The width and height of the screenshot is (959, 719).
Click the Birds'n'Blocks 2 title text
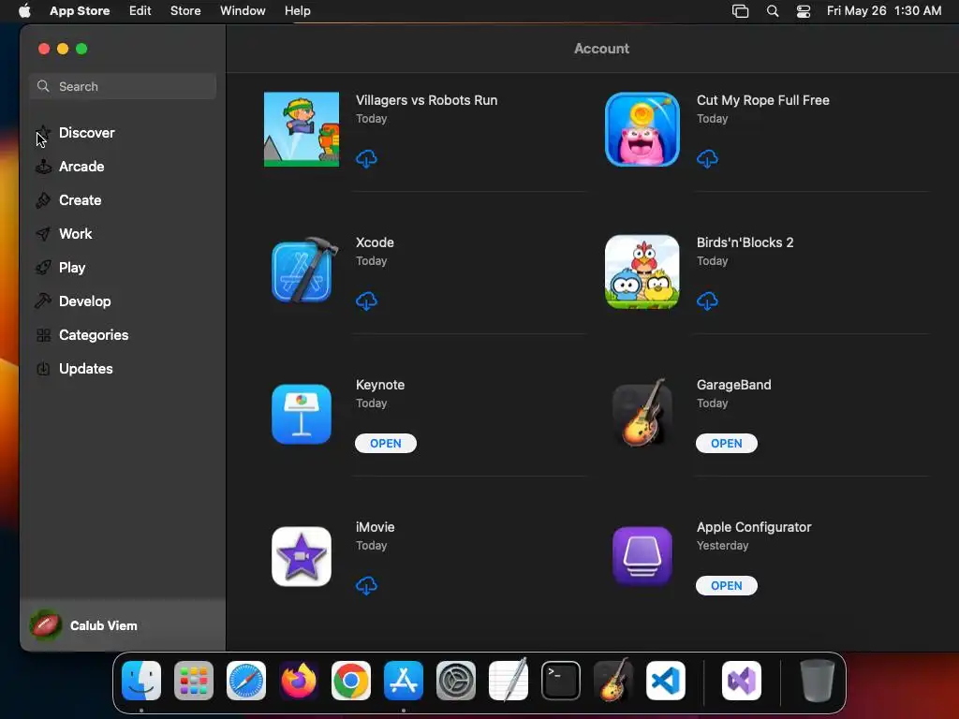pyautogui.click(x=745, y=242)
